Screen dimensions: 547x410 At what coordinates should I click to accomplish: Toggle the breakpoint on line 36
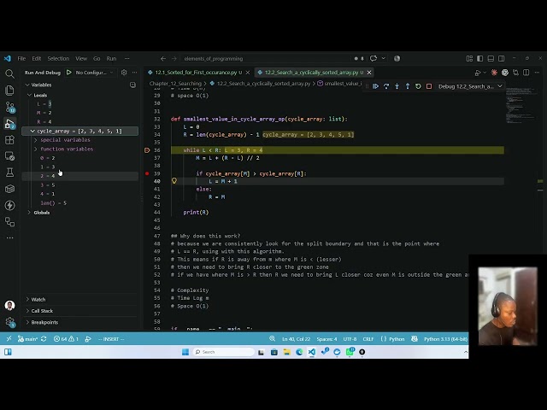(147, 150)
